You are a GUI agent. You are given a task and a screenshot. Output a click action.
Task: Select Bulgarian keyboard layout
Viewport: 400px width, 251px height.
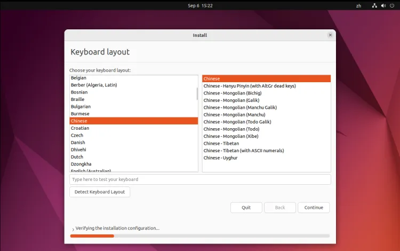[81, 106]
